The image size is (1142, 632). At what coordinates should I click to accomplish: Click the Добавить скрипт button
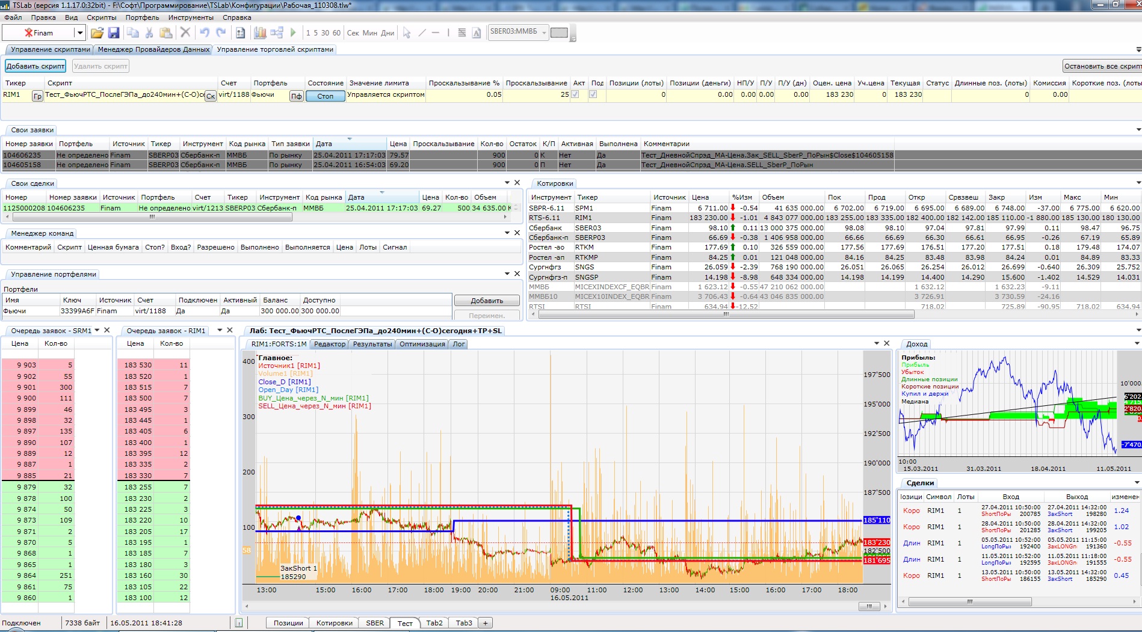pos(35,66)
